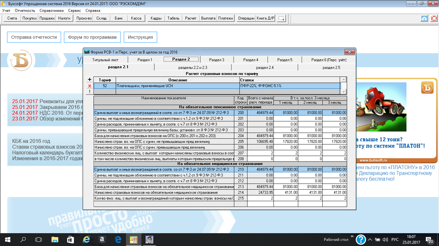Open the Amazon icon in the taskbar
439x246 pixels.
point(102,239)
